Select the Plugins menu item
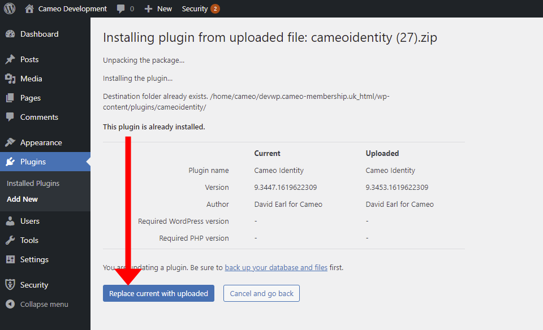The height and width of the screenshot is (330, 543). 33,162
